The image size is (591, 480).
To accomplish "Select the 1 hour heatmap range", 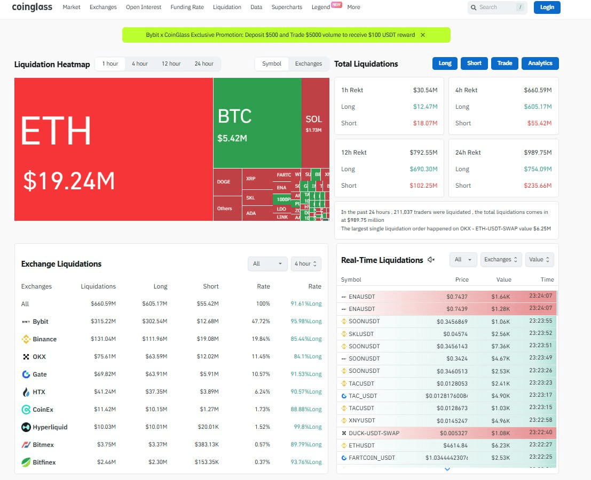I will (110, 63).
